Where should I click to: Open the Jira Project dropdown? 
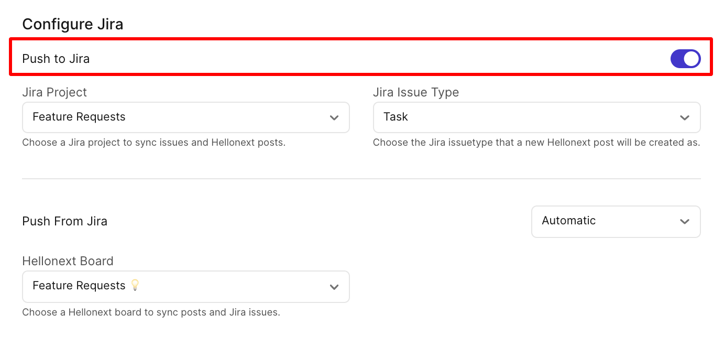click(x=186, y=117)
